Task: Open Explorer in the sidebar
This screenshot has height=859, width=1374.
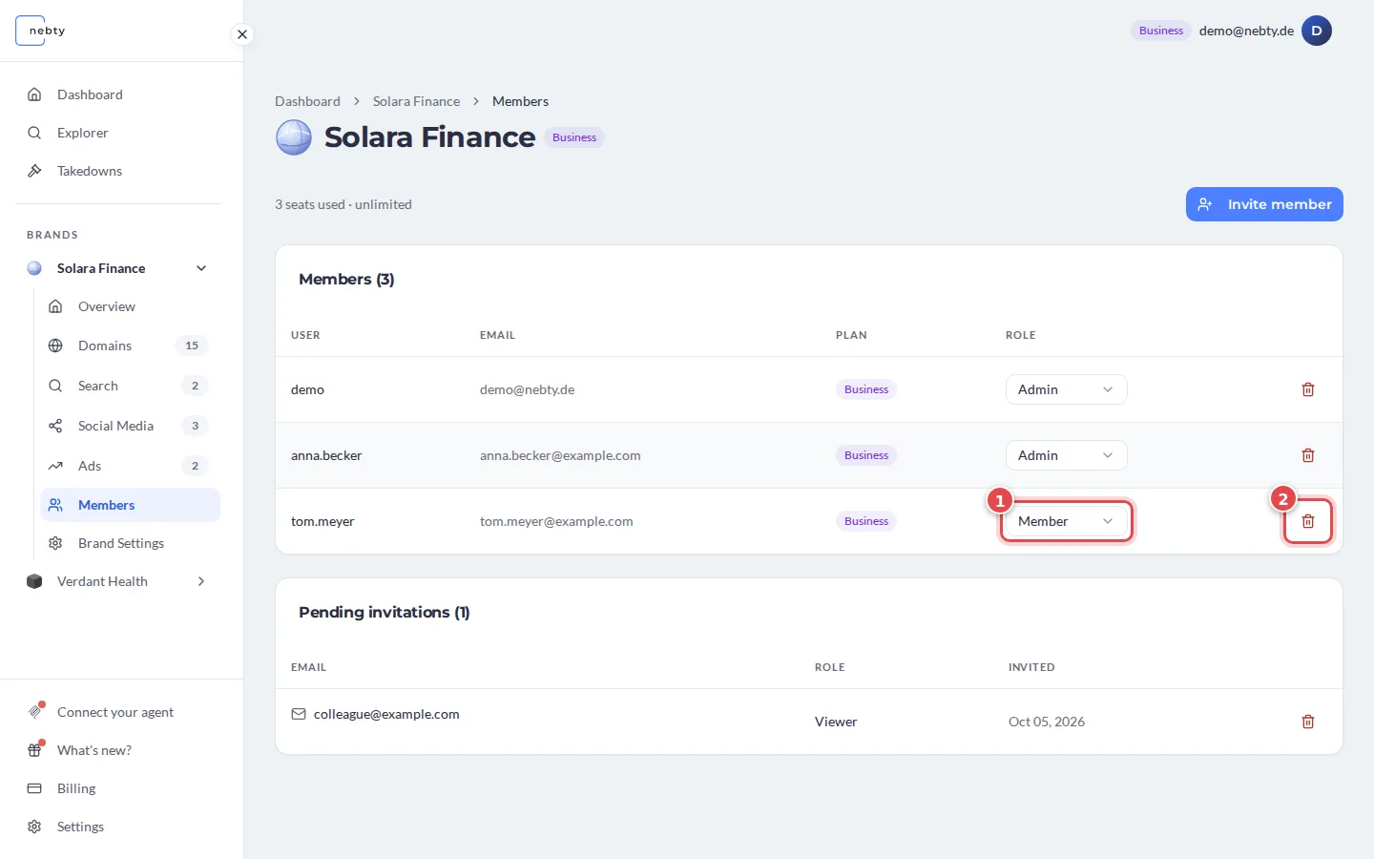Action: [x=117, y=133]
